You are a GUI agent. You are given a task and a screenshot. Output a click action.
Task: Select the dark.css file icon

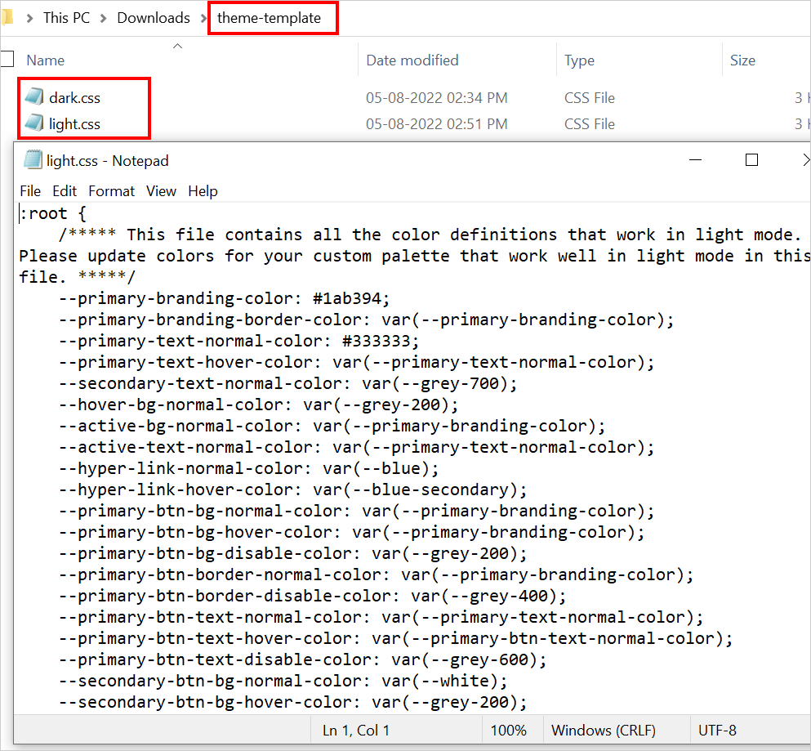pos(33,96)
